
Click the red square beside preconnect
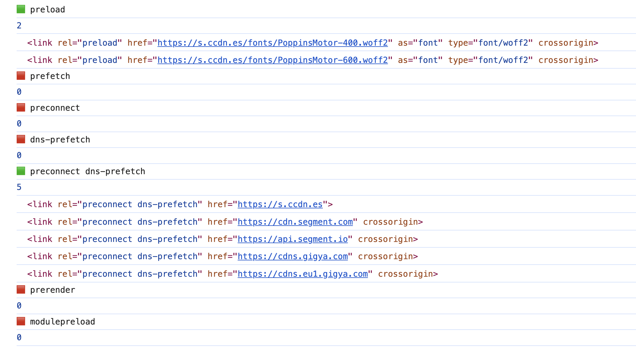21,108
